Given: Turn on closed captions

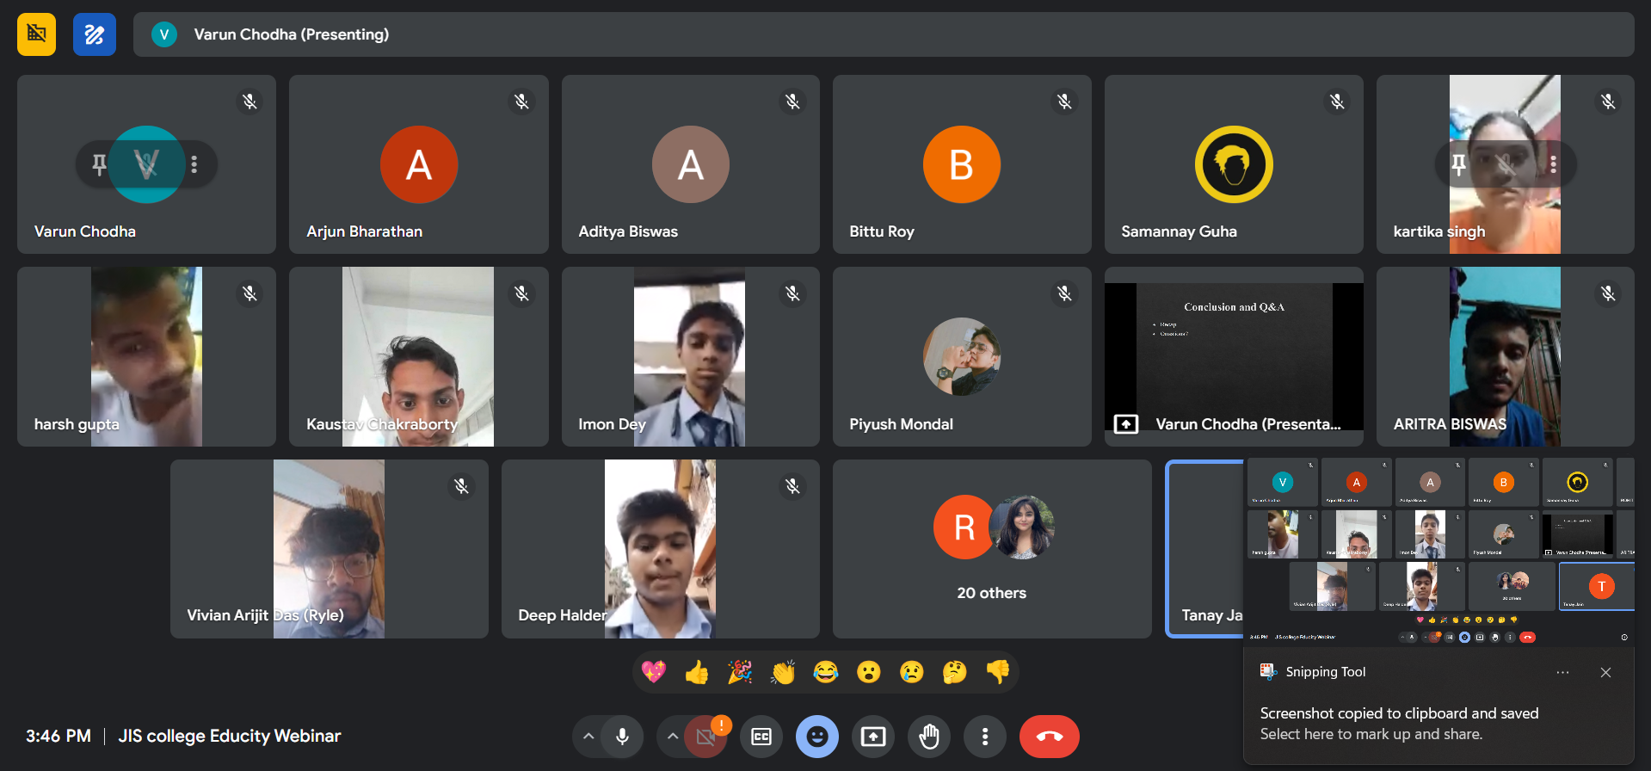Looking at the screenshot, I should pyautogui.click(x=761, y=737).
